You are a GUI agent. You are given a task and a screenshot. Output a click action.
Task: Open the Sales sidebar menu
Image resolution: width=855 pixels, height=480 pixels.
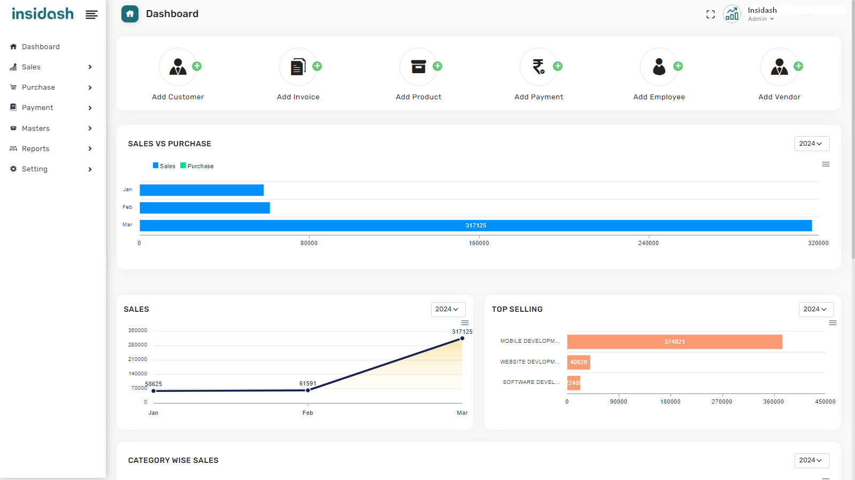pos(31,67)
